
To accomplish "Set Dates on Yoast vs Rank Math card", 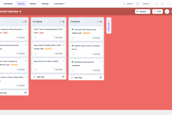I will (x=21, y=85).
